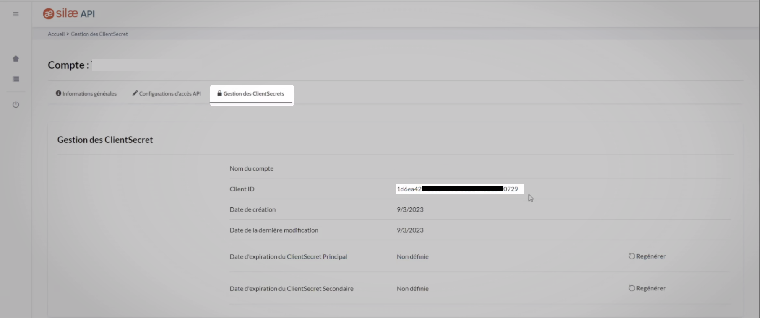Open the list icon in the sidebar
This screenshot has width=760, height=318.
16,79
